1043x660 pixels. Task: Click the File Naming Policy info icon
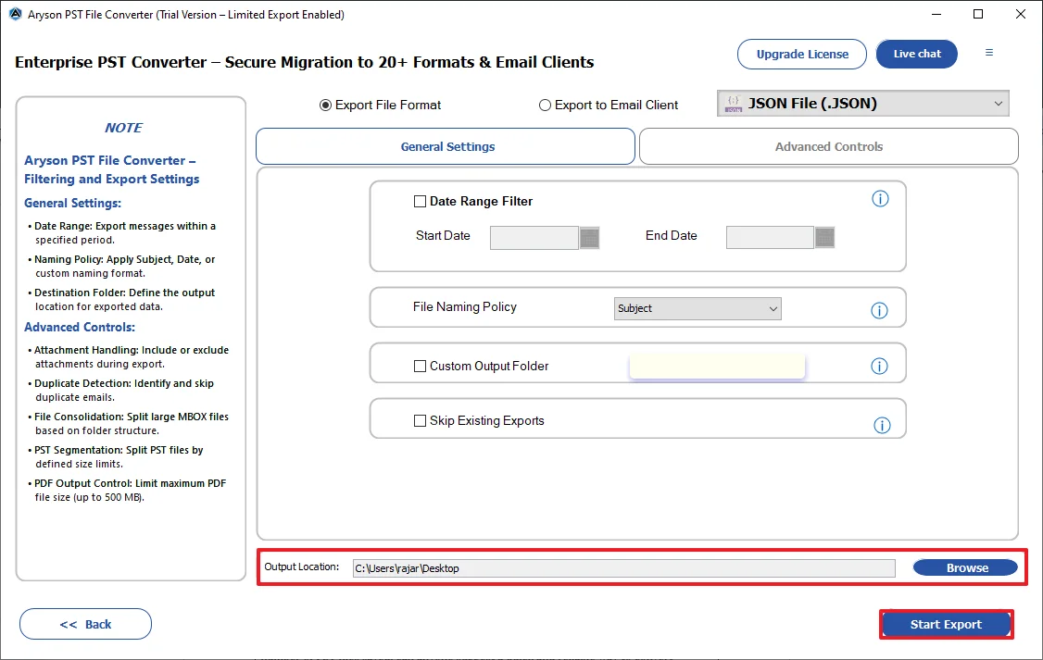[879, 310]
